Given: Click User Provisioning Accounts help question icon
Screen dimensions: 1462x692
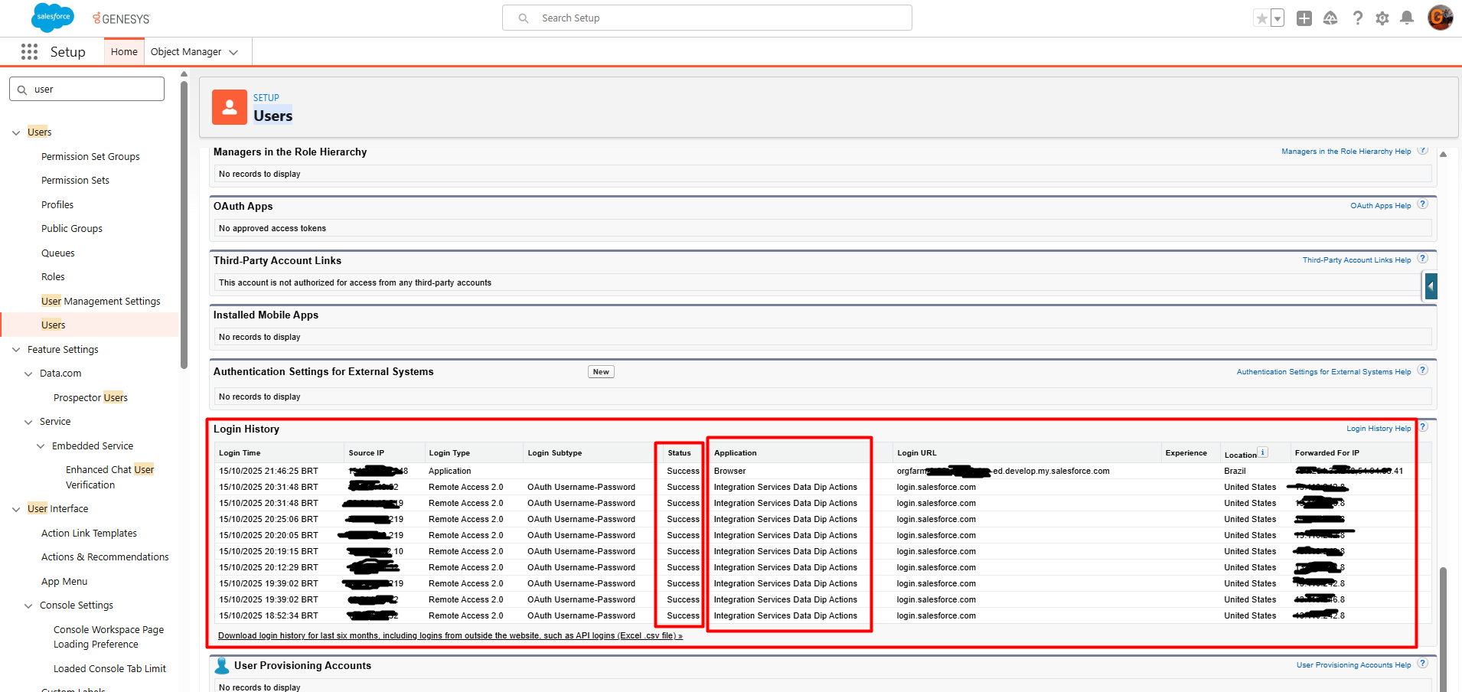Looking at the screenshot, I should (1422, 664).
